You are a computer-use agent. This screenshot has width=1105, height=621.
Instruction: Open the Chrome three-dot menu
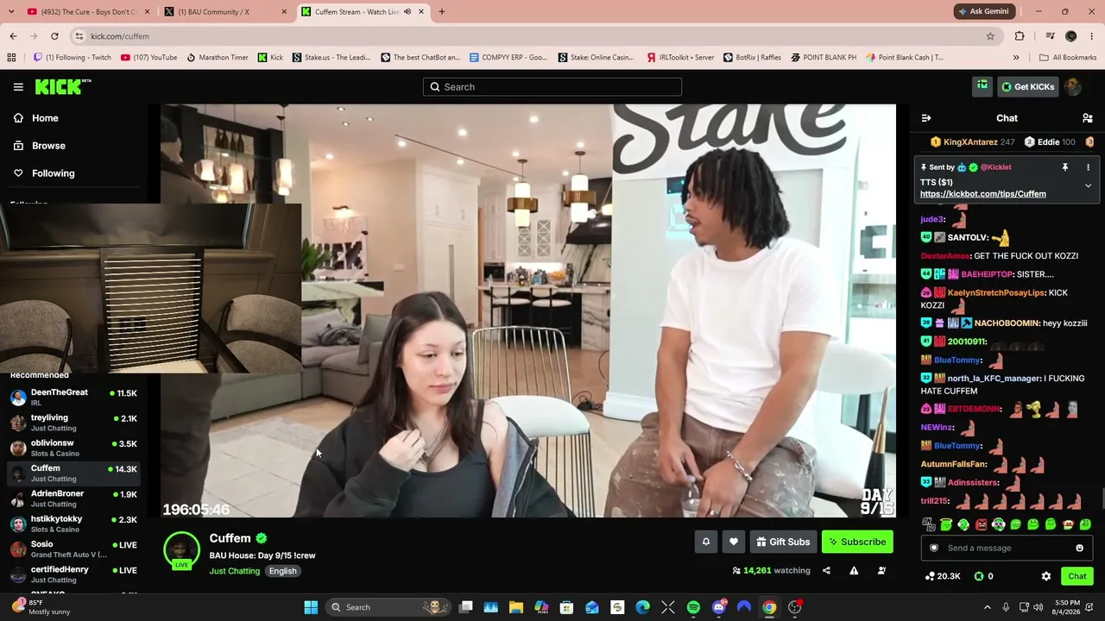pos(1092,36)
